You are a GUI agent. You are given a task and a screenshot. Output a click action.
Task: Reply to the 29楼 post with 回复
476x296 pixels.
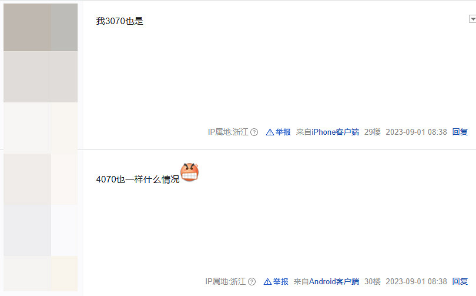pos(460,132)
